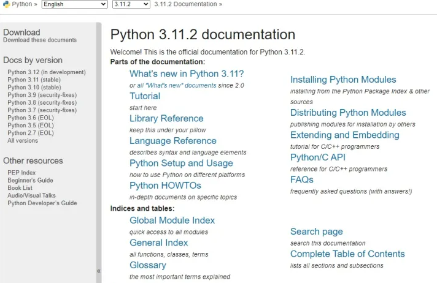
Task: Open Python 3.12 (in development) docs
Action: coord(47,72)
